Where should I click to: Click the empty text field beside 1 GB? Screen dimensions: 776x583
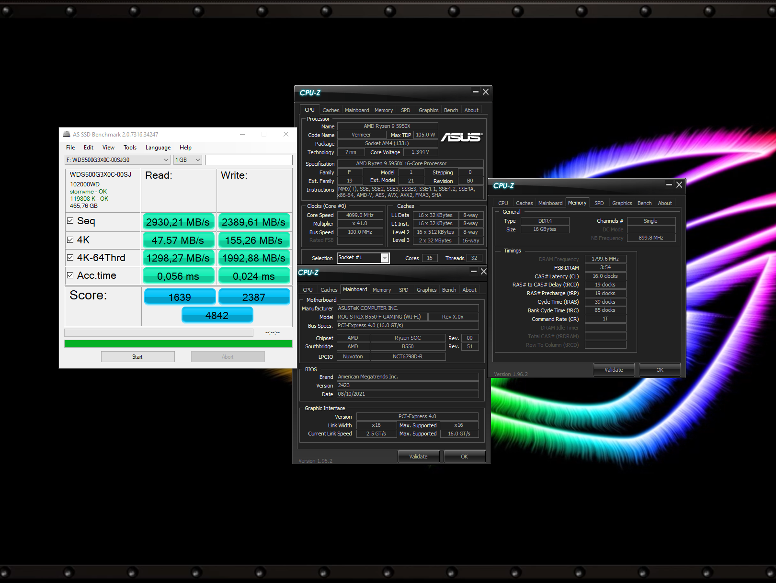click(249, 160)
